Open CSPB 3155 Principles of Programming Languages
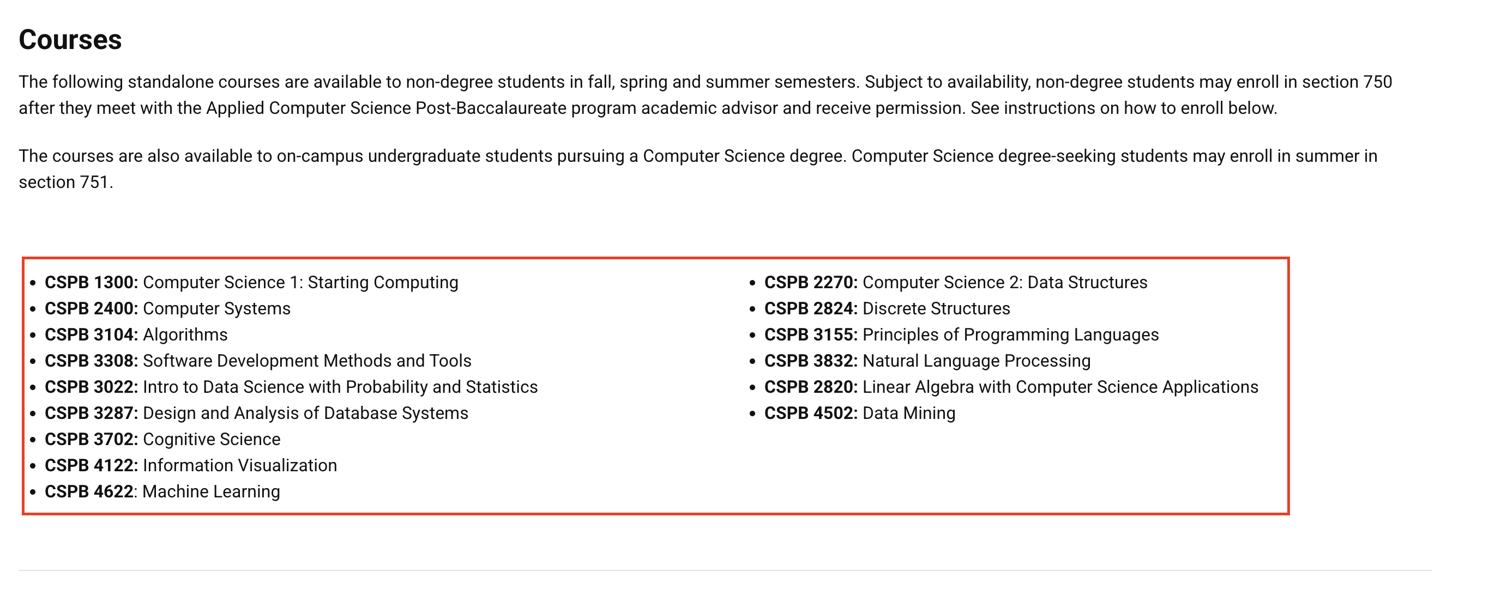 point(961,335)
